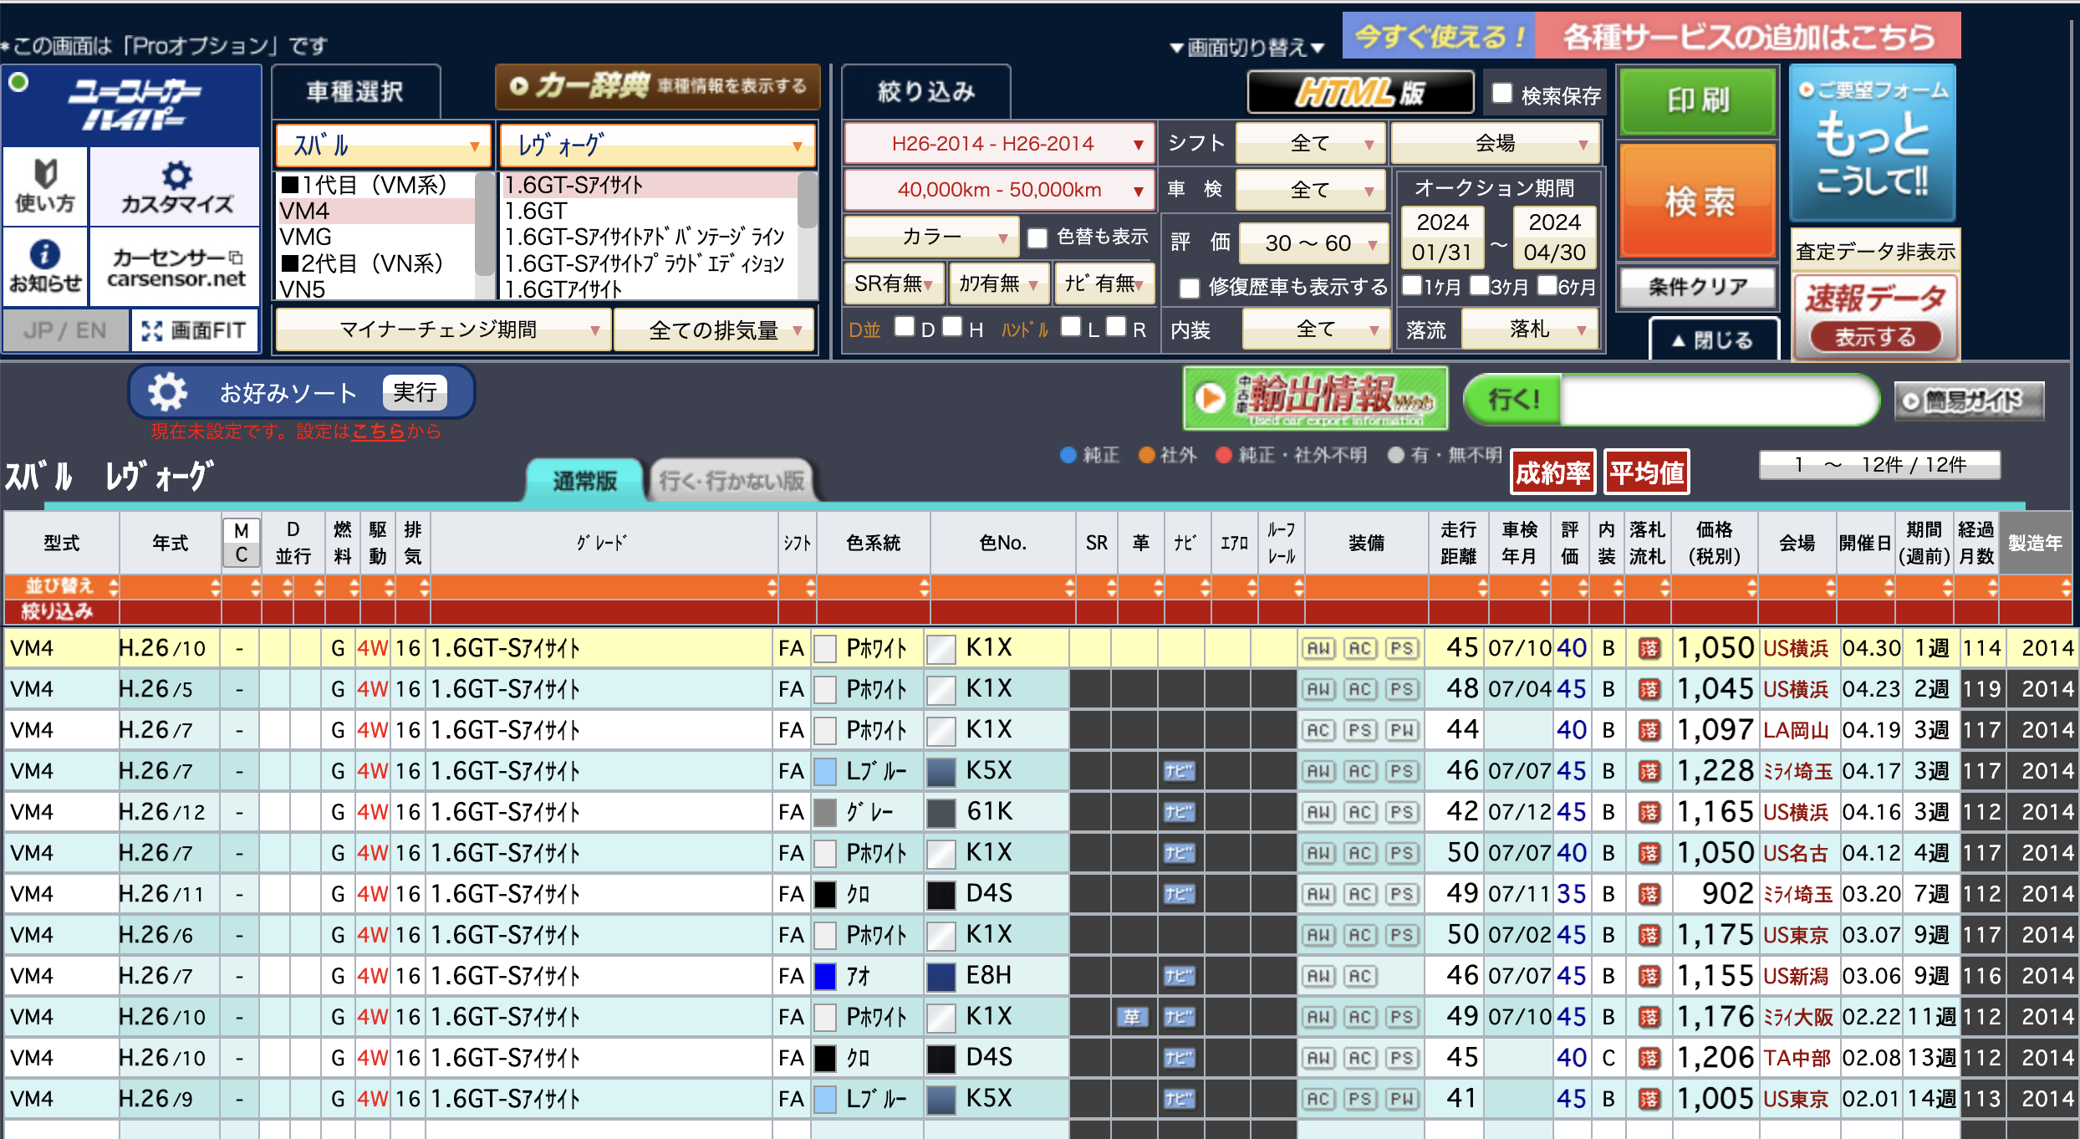Open the 使い方 usage guide icon

tap(45, 186)
